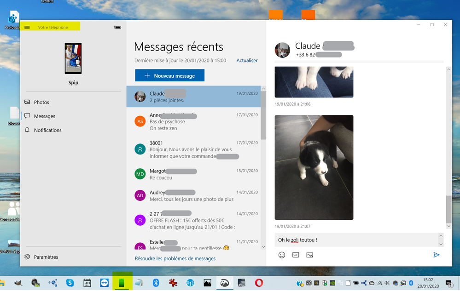
Task: Open the Photos section
Action: [73, 102]
